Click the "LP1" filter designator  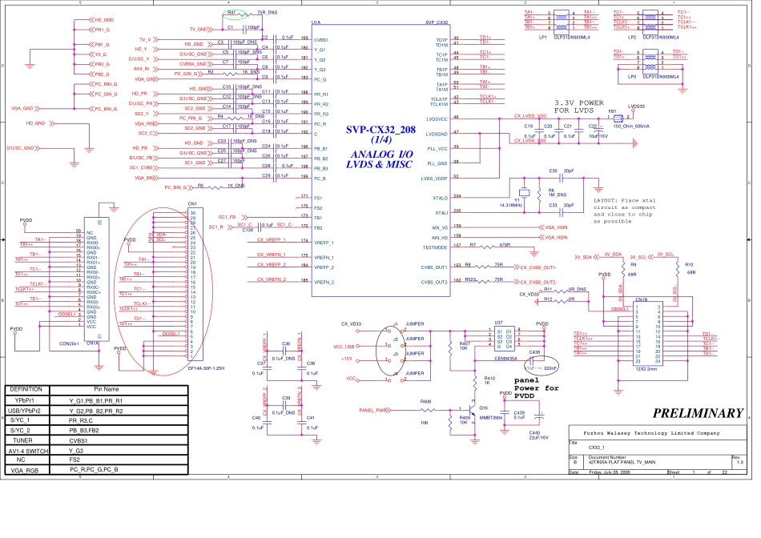click(x=542, y=38)
